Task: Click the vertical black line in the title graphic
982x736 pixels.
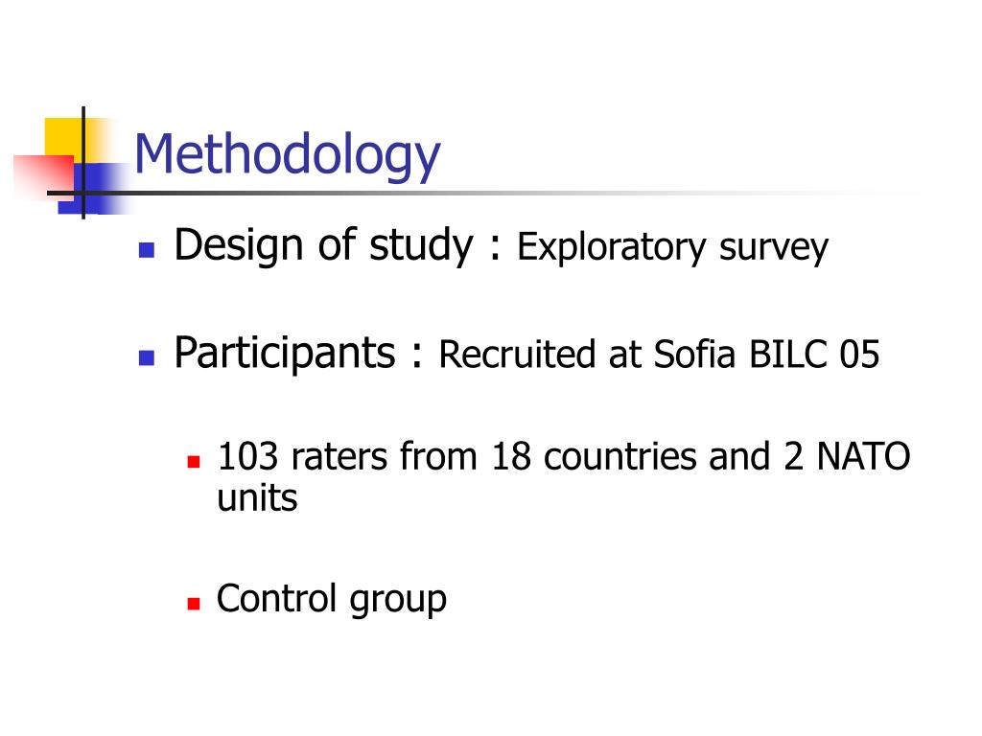Action: tap(83, 163)
